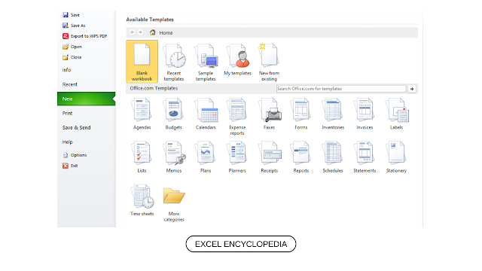Click Close in the file menu
The height and width of the screenshot is (271, 482).
click(72, 57)
